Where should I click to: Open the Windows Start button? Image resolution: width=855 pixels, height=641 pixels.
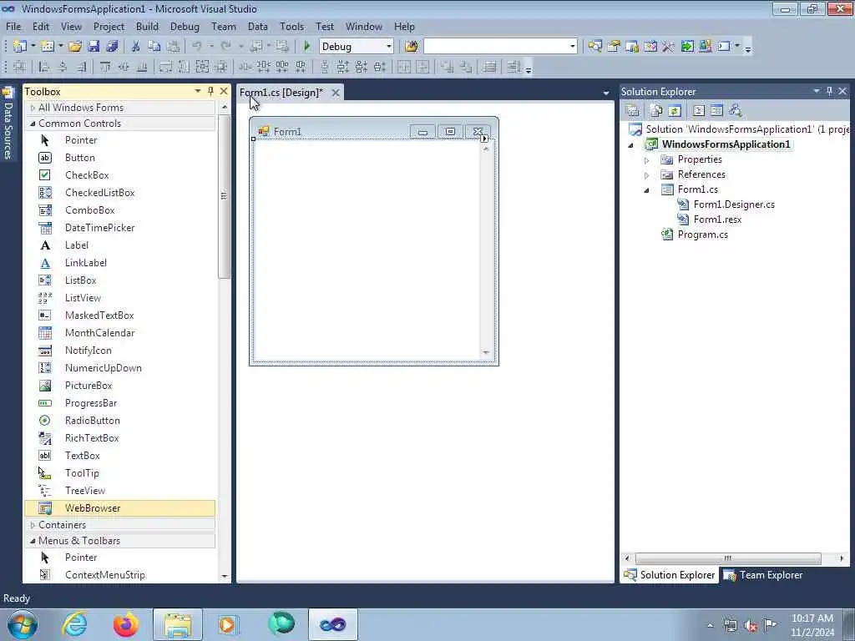23,624
